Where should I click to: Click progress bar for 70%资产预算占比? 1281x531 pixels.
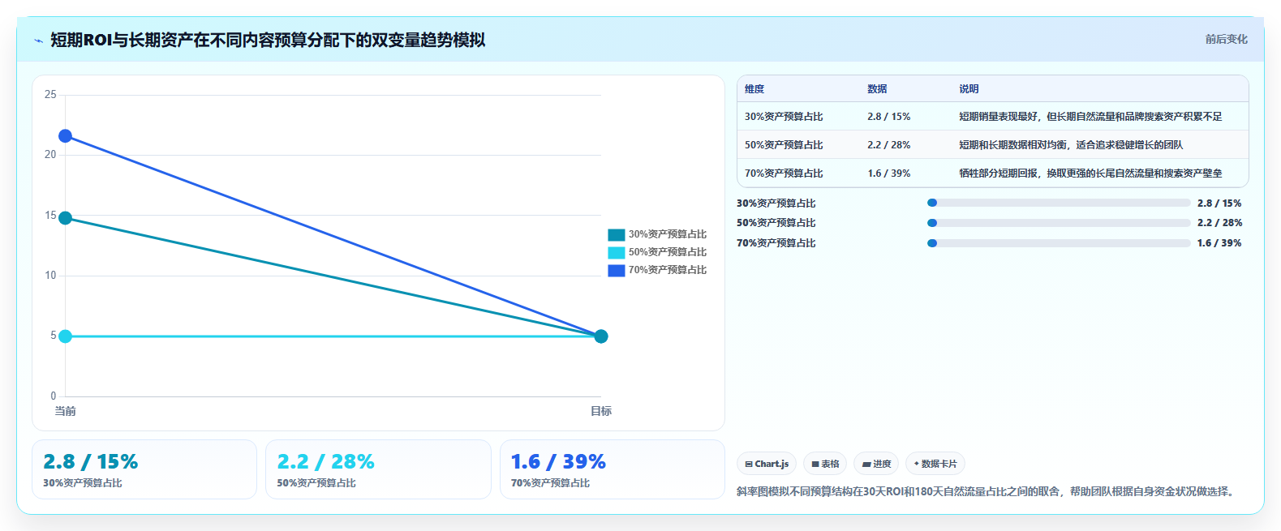coord(1059,243)
